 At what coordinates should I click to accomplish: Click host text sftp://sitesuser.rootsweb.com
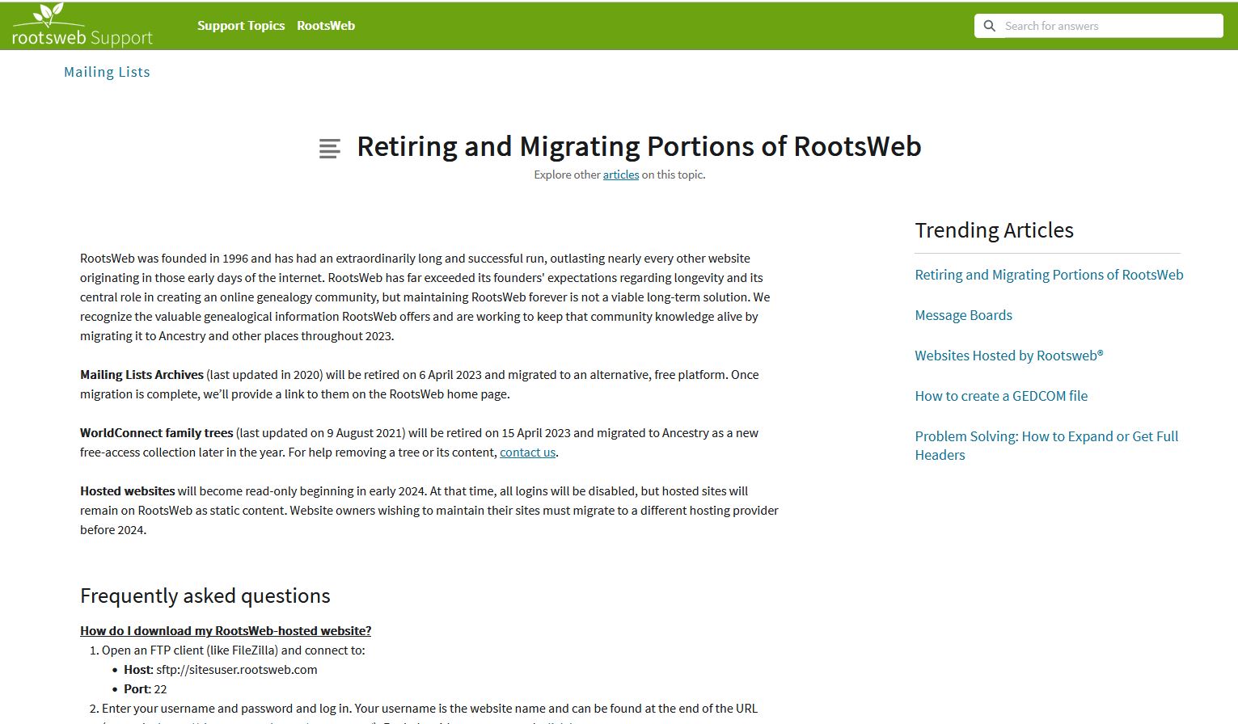pos(237,670)
